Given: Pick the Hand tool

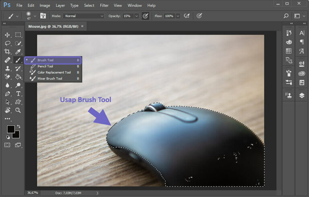Looking at the screenshot, I should pos(7,110).
